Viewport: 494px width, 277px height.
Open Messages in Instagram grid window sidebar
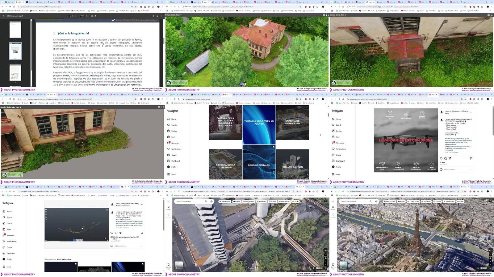(x=173, y=143)
